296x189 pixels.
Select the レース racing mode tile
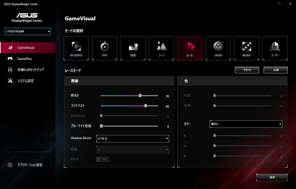190,48
